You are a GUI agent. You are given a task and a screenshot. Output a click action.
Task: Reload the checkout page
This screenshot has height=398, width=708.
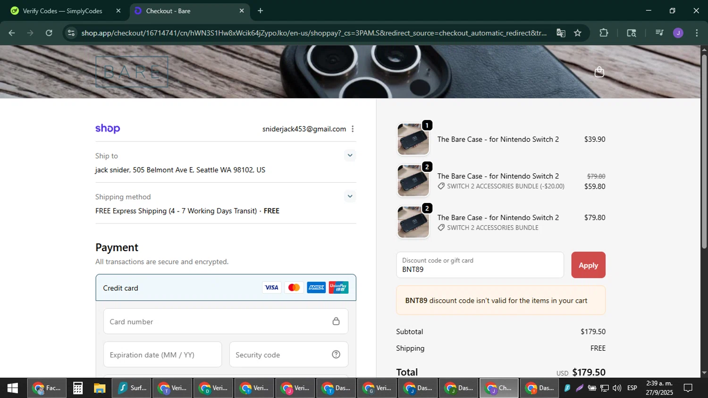coord(49,33)
